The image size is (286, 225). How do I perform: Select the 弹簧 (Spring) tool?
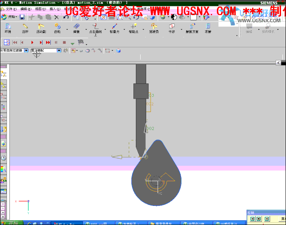(x=76, y=28)
